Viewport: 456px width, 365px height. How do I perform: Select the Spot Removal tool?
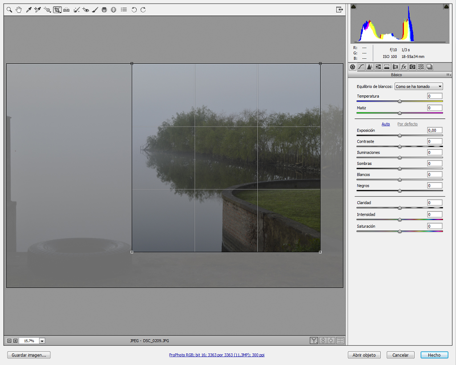tap(77, 10)
